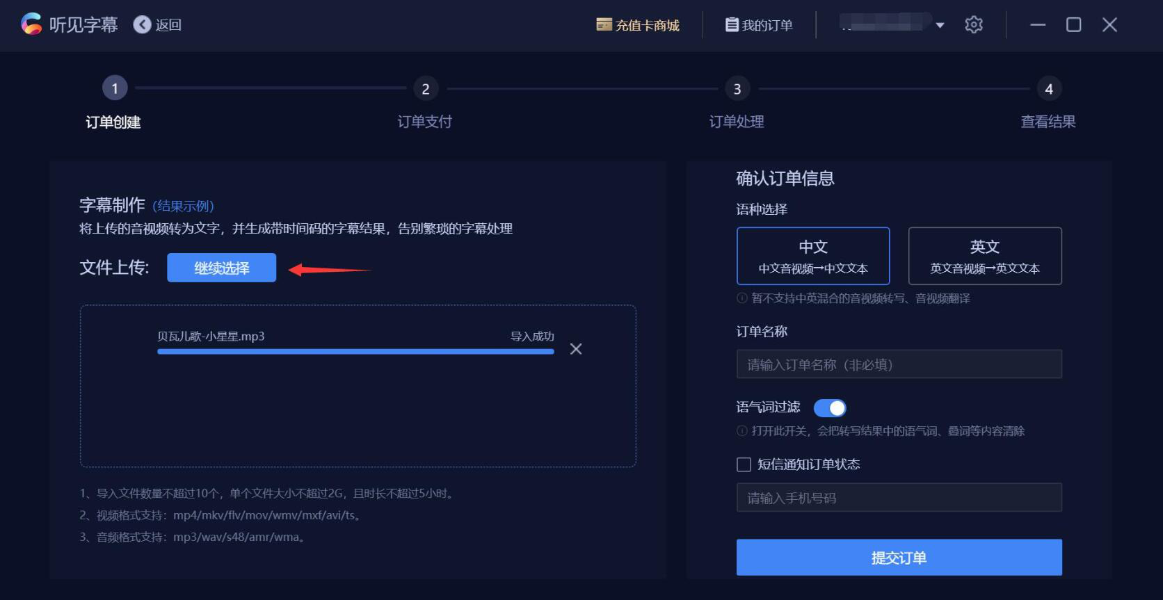Click 继续选择 to upload more files
Viewport: 1163px width, 600px height.
[x=221, y=268]
